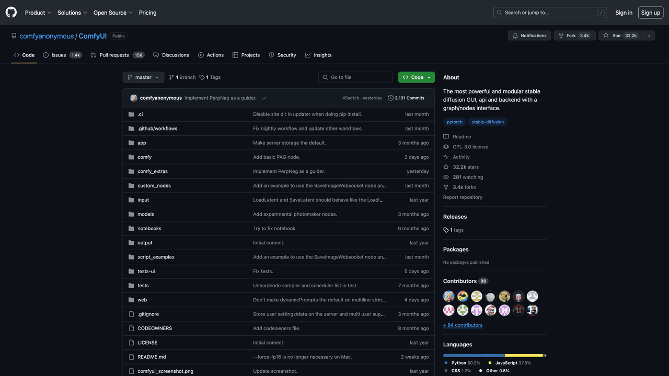Open the Security tab

[282, 55]
